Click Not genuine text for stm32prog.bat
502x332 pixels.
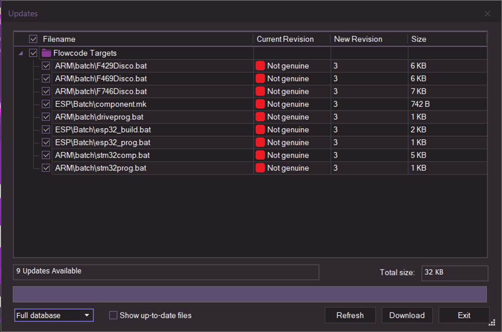288,168
